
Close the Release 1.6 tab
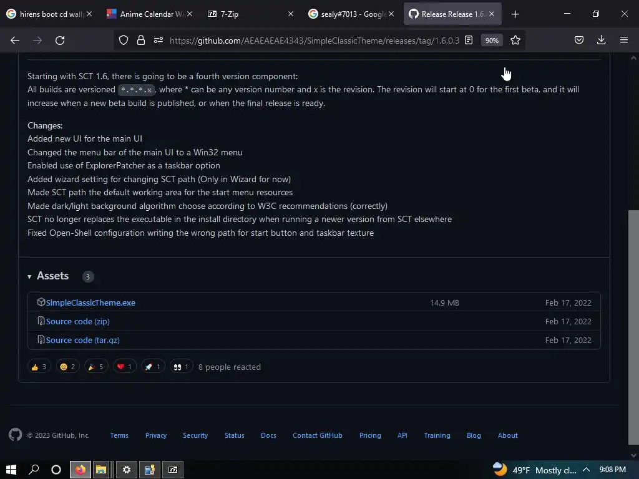point(492,14)
